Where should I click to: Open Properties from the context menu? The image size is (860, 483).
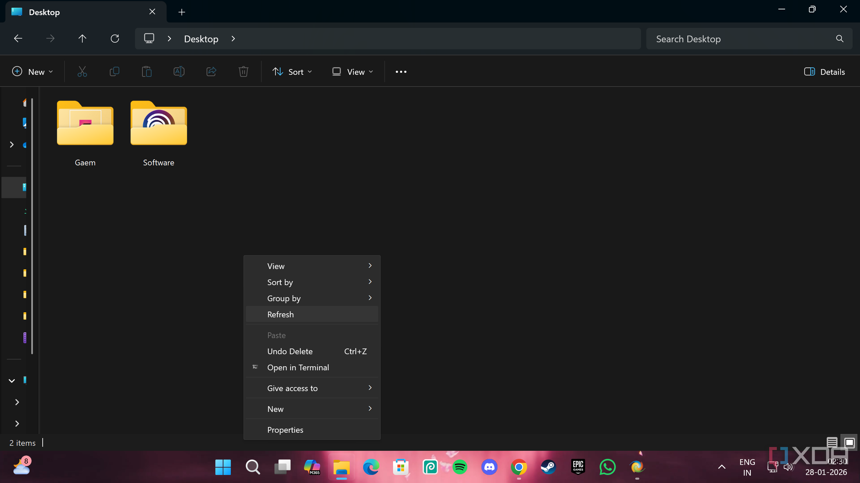click(x=312, y=430)
